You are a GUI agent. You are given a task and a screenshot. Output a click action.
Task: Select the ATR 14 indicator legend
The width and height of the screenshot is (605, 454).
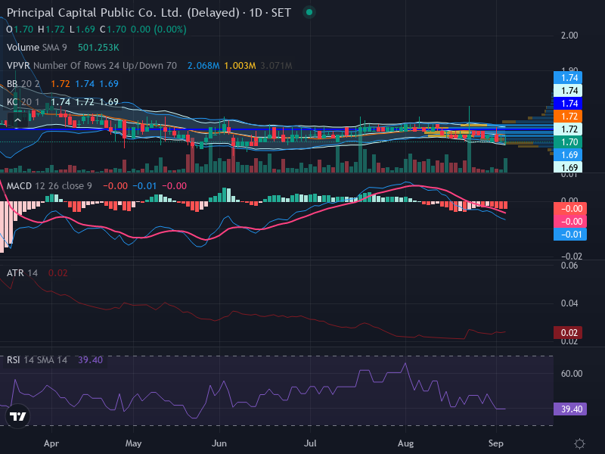tap(22, 273)
